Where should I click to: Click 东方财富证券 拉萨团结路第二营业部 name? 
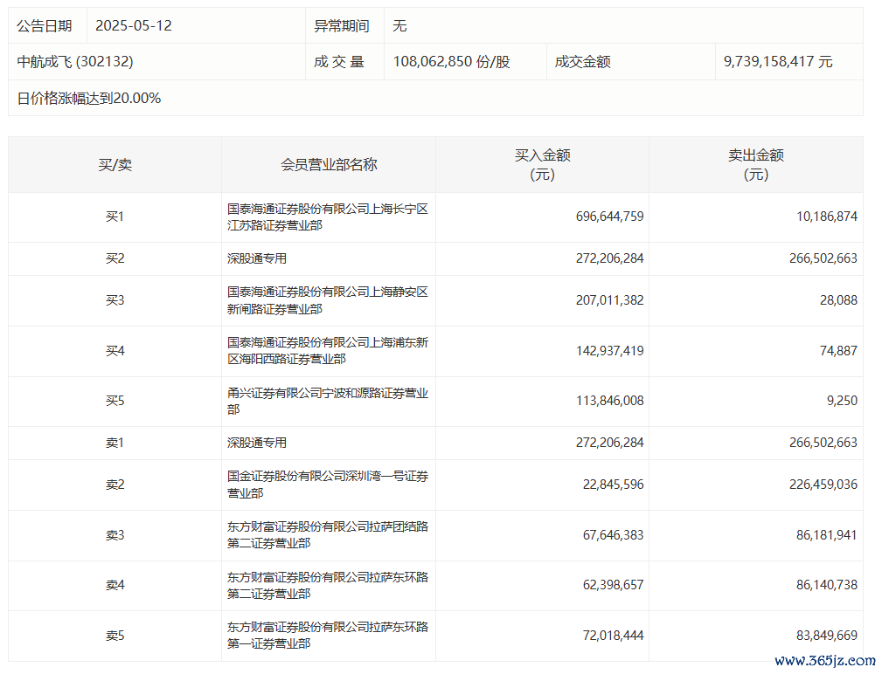[328, 535]
